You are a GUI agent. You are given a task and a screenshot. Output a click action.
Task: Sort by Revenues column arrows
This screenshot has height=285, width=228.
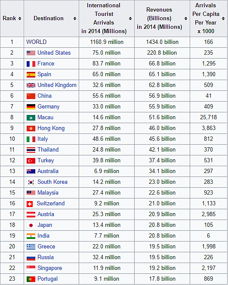186,19
